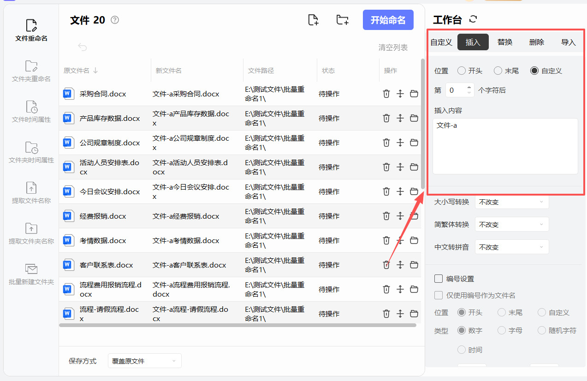The height and width of the screenshot is (381, 587).
Task: Click the 插入内容 text area
Action: point(505,146)
